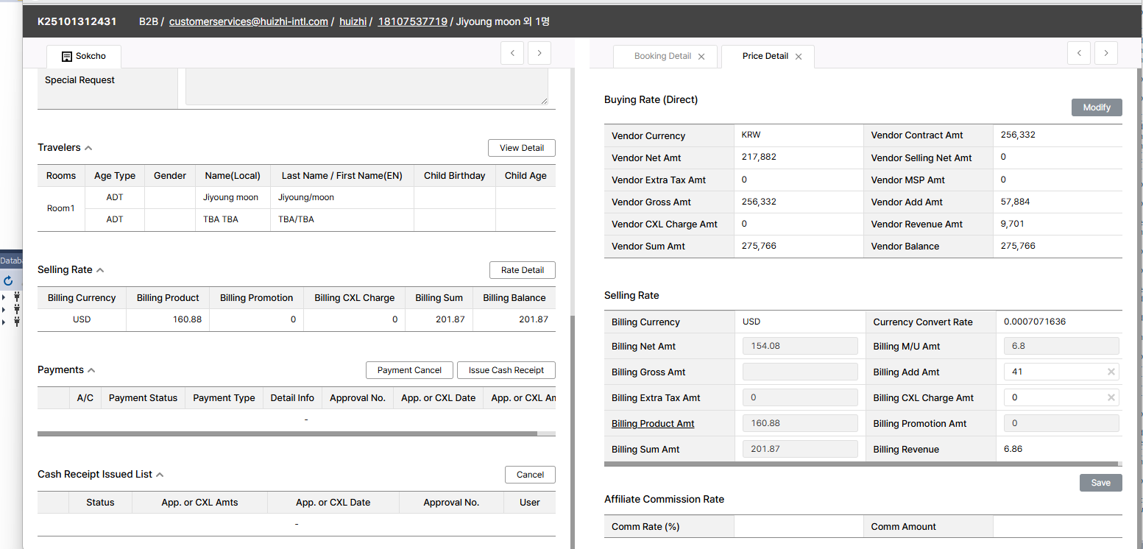Clear the Billing CXL Charge Amt field

[1111, 398]
